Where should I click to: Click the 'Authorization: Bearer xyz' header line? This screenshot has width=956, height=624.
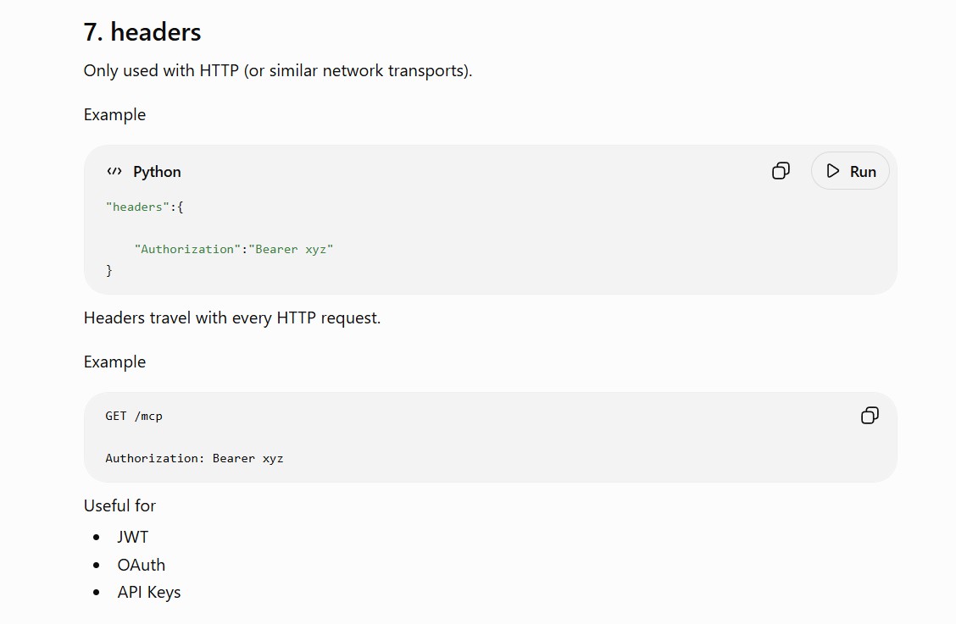(194, 458)
